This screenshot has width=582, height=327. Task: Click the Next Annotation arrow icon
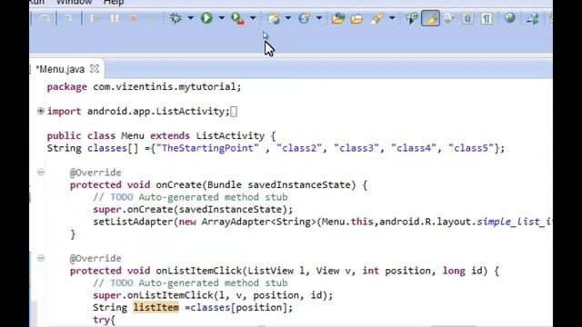click(533, 18)
